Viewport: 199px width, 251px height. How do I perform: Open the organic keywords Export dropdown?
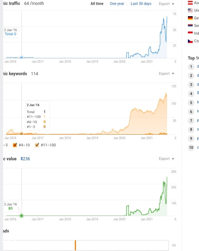pos(166,74)
